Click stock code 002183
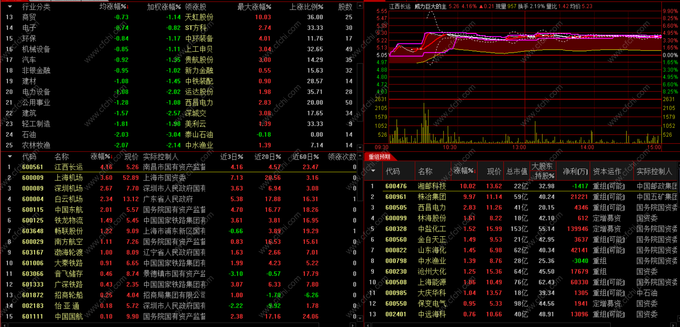Screen dimensions: 680x327 click(x=33, y=306)
